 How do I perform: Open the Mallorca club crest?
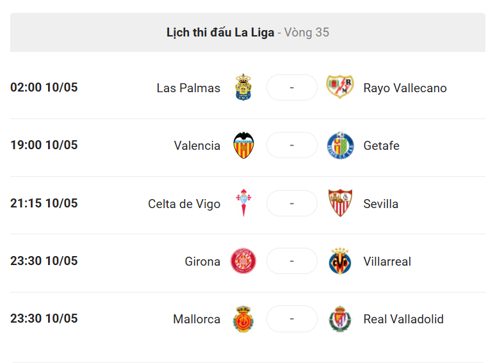coord(243,319)
